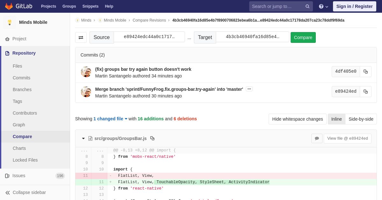Open Commits in Repository sidebar

pos(22,78)
